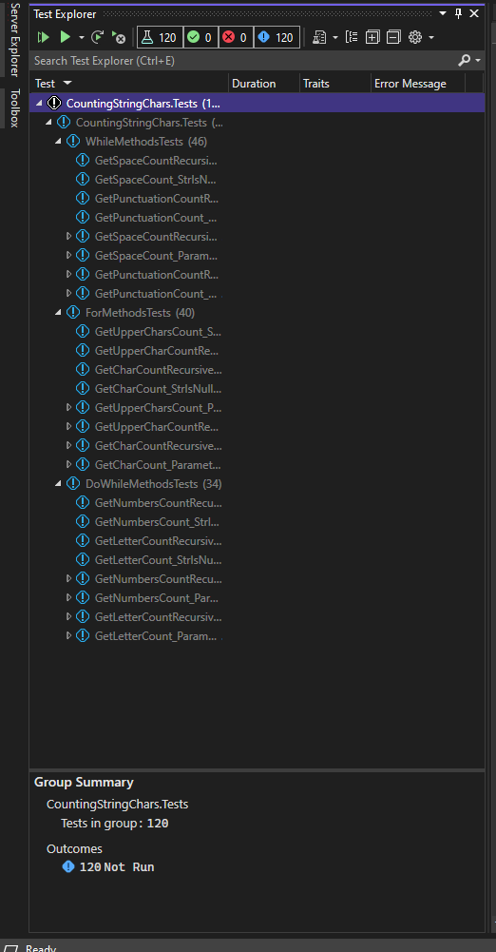496x952 pixels.
Task: Select the GetSpaceCount_StrIsN... test
Action: pyautogui.click(x=156, y=180)
